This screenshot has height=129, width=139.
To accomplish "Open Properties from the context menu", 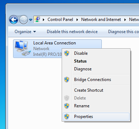I will coord(96,117).
